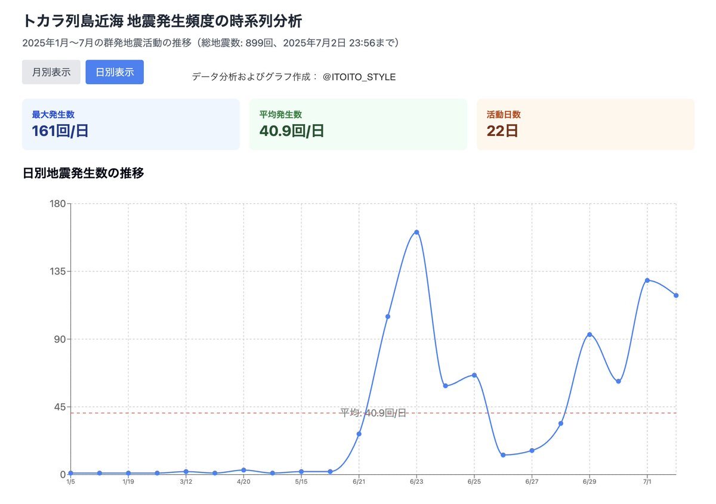Switch to 月別表示 monthly view
The image size is (716, 504).
coord(51,72)
